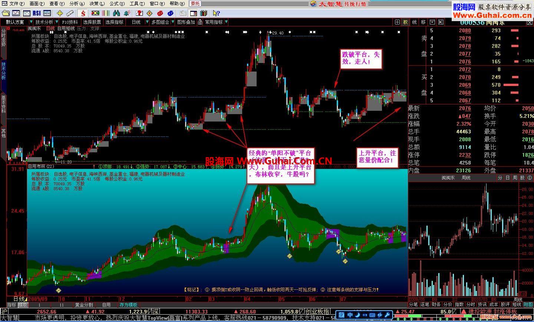The height and width of the screenshot is (322, 534).
Task: Toggle the 权 adjustment button
Action: point(405,22)
